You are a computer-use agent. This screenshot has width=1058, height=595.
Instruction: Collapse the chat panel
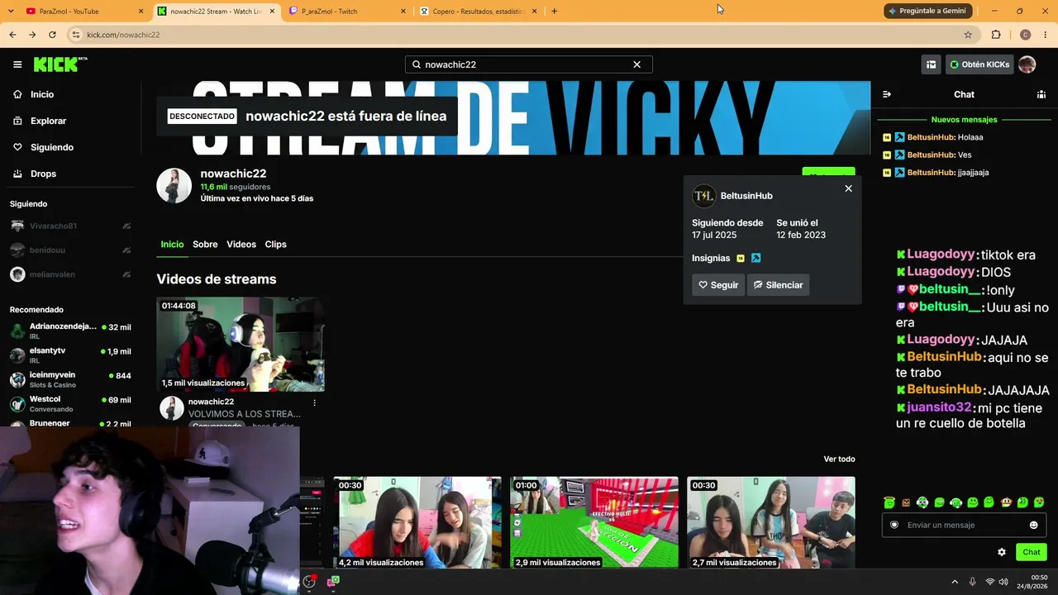coord(887,94)
